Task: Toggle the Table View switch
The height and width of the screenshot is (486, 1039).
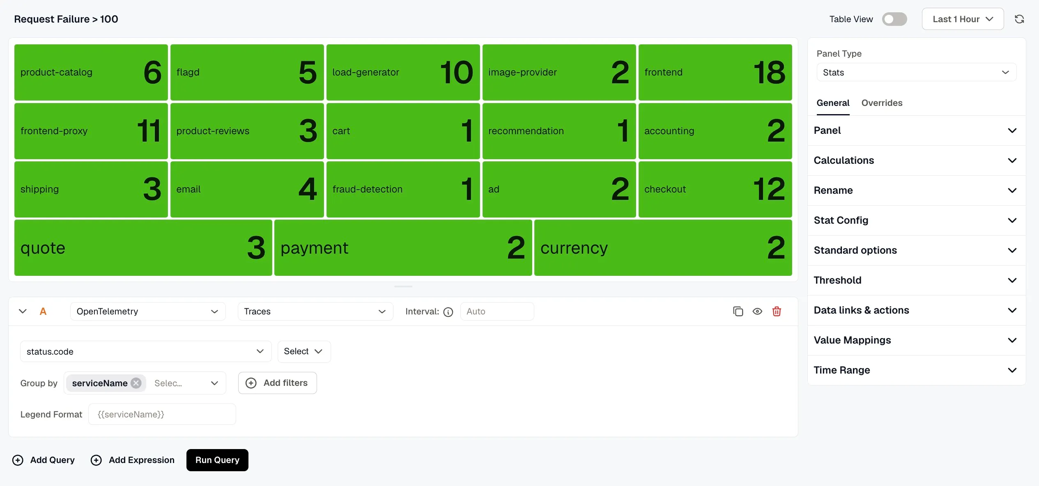Action: [x=894, y=19]
